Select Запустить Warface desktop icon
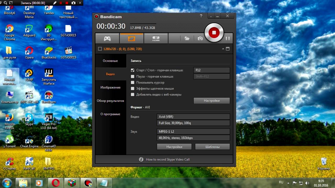This screenshot has width=335, height=188. tap(49, 77)
